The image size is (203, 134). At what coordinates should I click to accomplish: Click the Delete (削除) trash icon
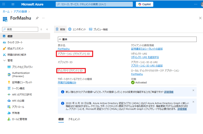(x=57, y=29)
